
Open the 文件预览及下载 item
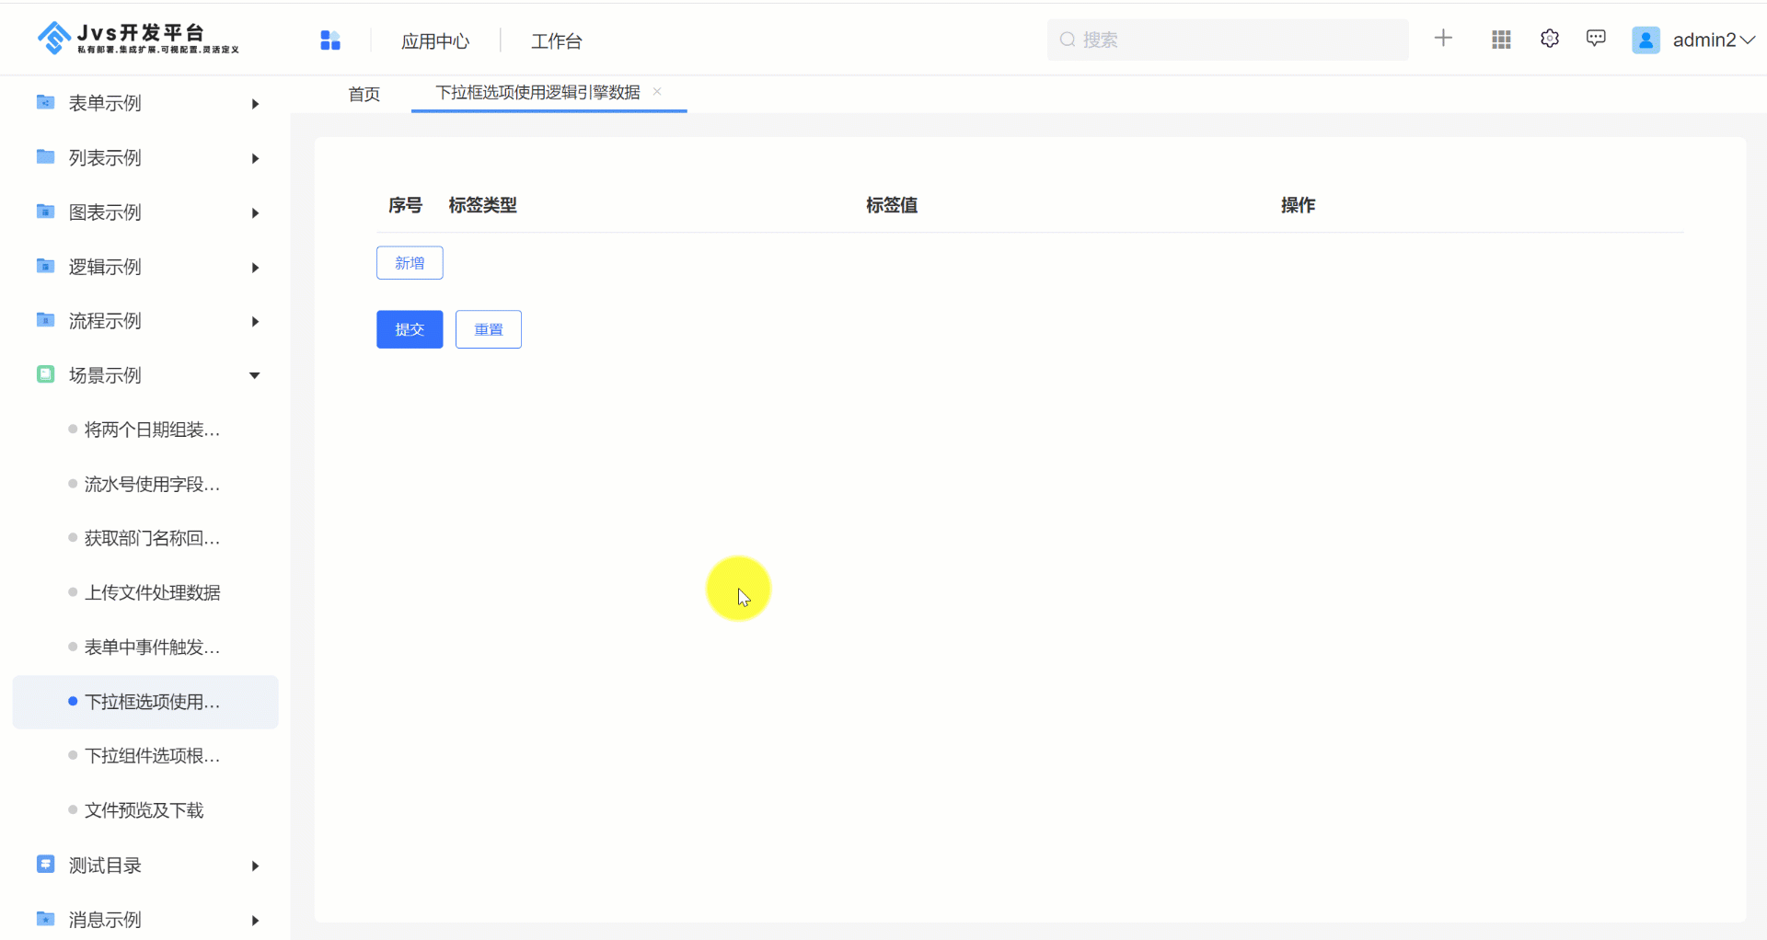coord(144,810)
